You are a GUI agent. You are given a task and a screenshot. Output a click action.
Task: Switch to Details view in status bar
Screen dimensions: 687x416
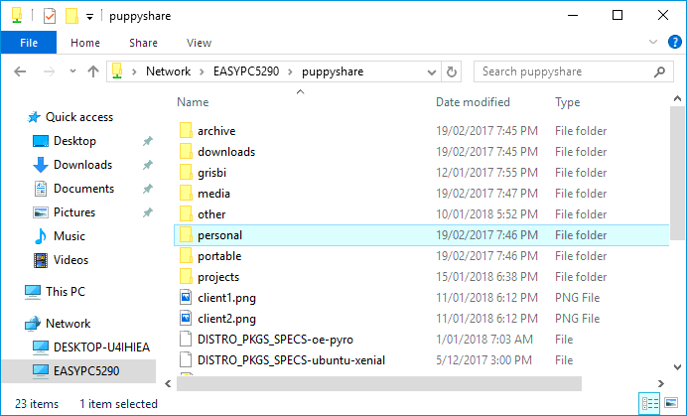(x=649, y=402)
